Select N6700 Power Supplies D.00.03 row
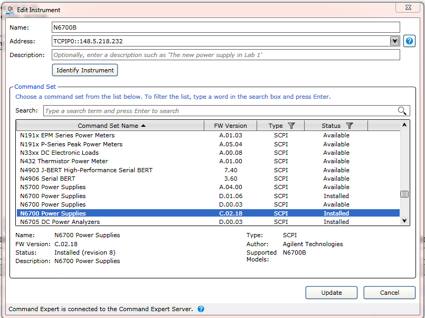425x318 pixels. click(208, 204)
